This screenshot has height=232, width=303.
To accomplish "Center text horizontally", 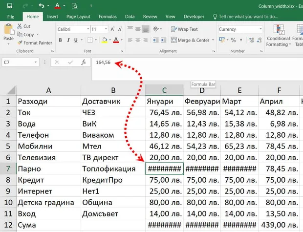I will coord(138,40).
